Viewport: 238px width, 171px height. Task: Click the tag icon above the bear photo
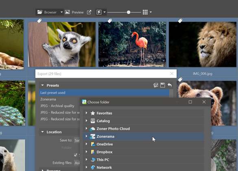[x=180, y=79]
